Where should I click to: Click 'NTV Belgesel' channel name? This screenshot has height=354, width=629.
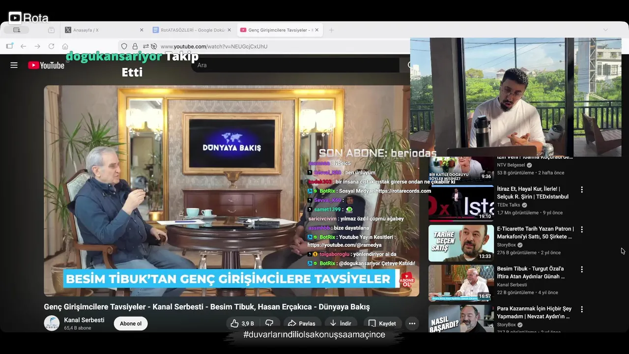(511, 165)
